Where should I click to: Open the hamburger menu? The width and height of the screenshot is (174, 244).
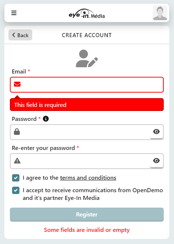pyautogui.click(x=14, y=13)
